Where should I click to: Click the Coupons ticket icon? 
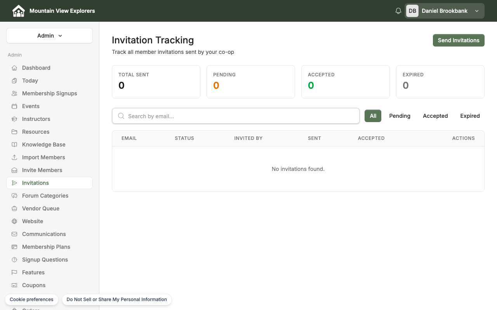tap(14, 285)
